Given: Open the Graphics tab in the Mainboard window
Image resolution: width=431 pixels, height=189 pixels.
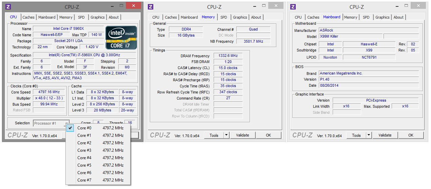Looking at the screenshot, I should pos(383,17).
